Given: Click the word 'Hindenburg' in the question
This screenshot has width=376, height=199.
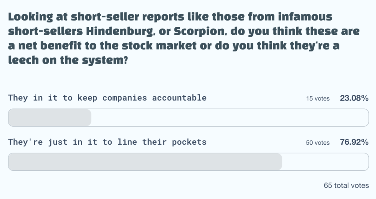Looking at the screenshot, I should pyautogui.click(x=118, y=31).
